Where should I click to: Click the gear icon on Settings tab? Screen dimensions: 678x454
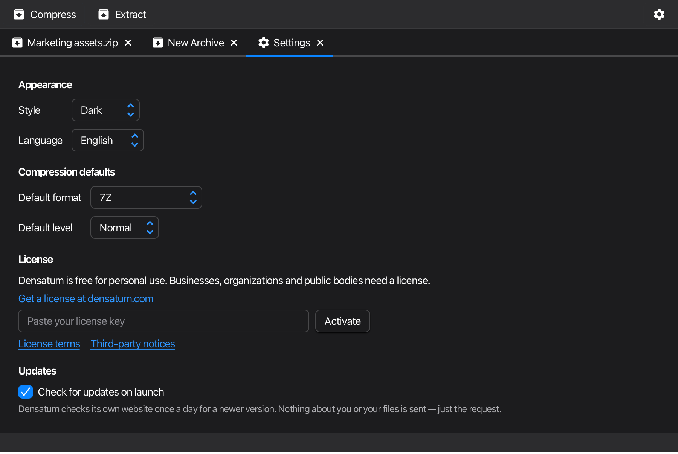(264, 43)
